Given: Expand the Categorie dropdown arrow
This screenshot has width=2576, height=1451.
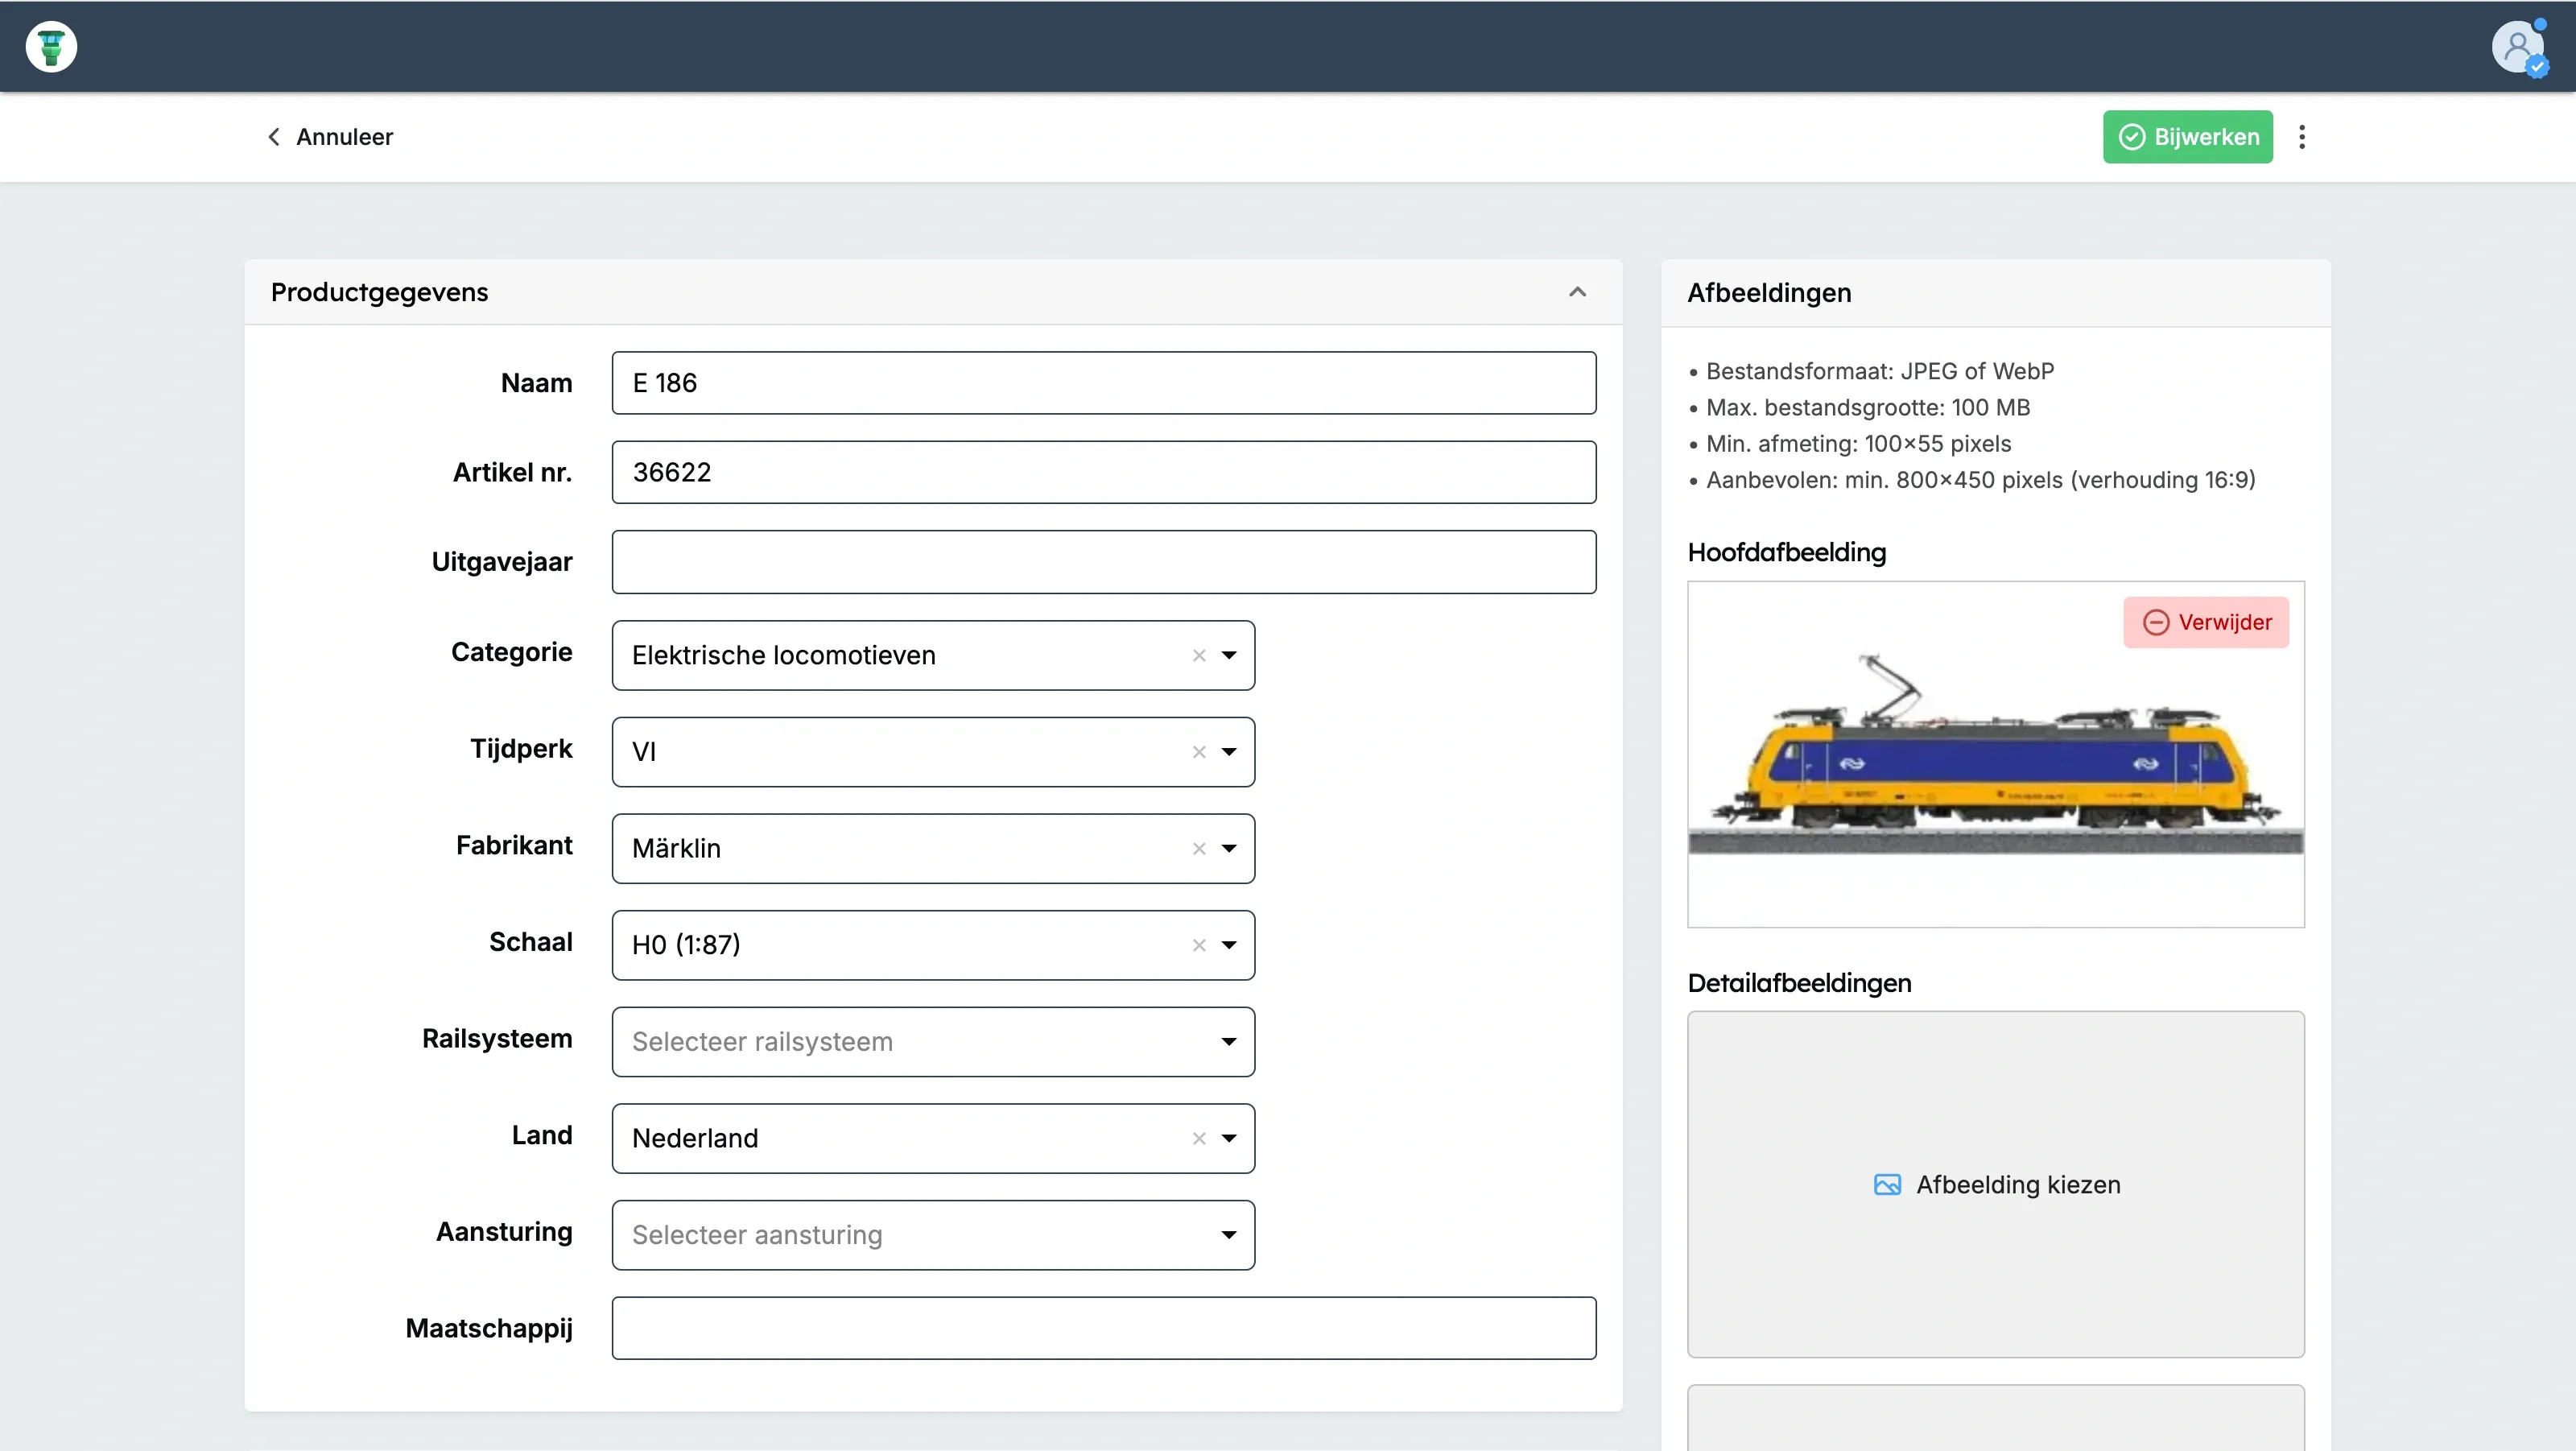Looking at the screenshot, I should 1229,655.
